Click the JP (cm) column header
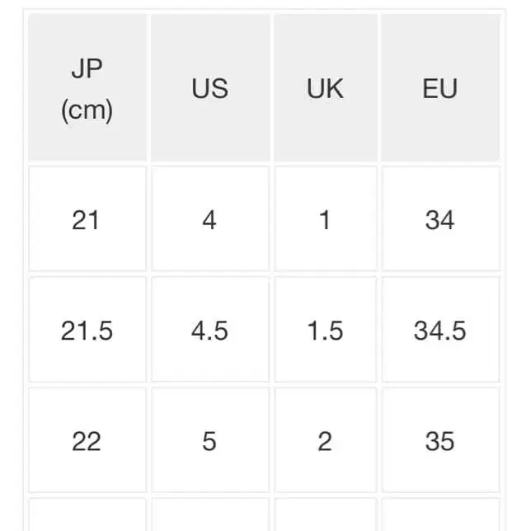The height and width of the screenshot is (531, 531). (87, 88)
